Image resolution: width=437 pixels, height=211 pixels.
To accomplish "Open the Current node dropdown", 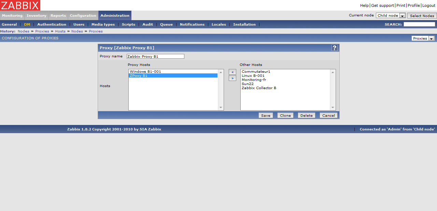I will (x=391, y=16).
